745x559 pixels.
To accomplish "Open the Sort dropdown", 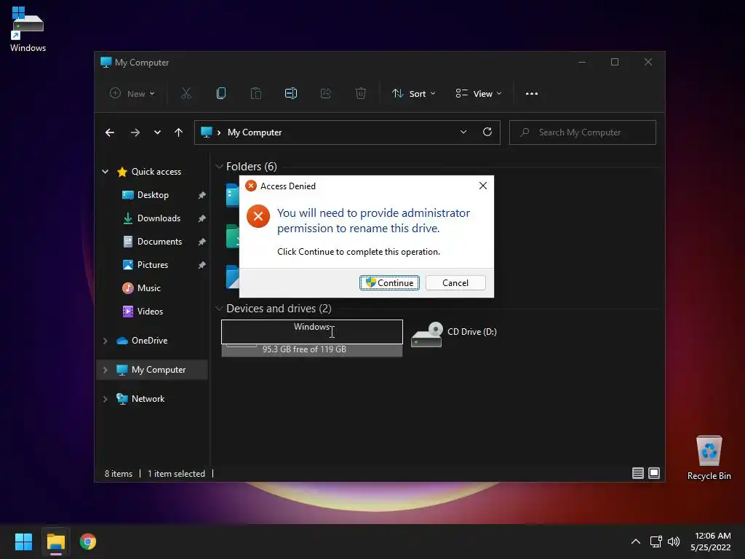I will (x=413, y=94).
